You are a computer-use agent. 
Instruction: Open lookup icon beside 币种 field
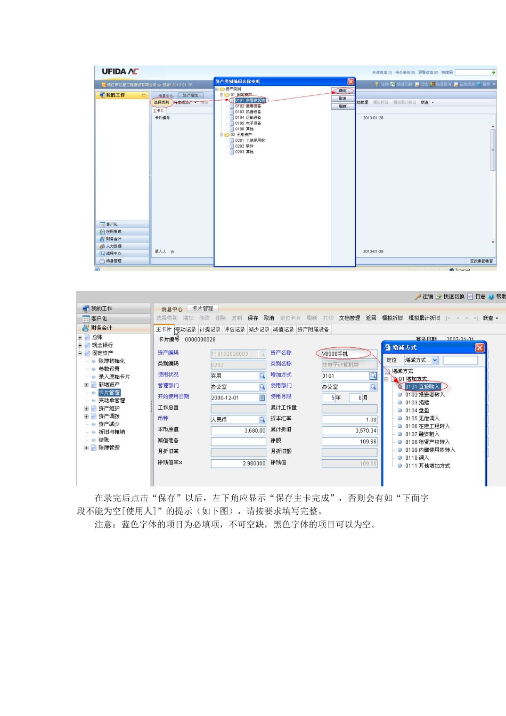tap(262, 420)
